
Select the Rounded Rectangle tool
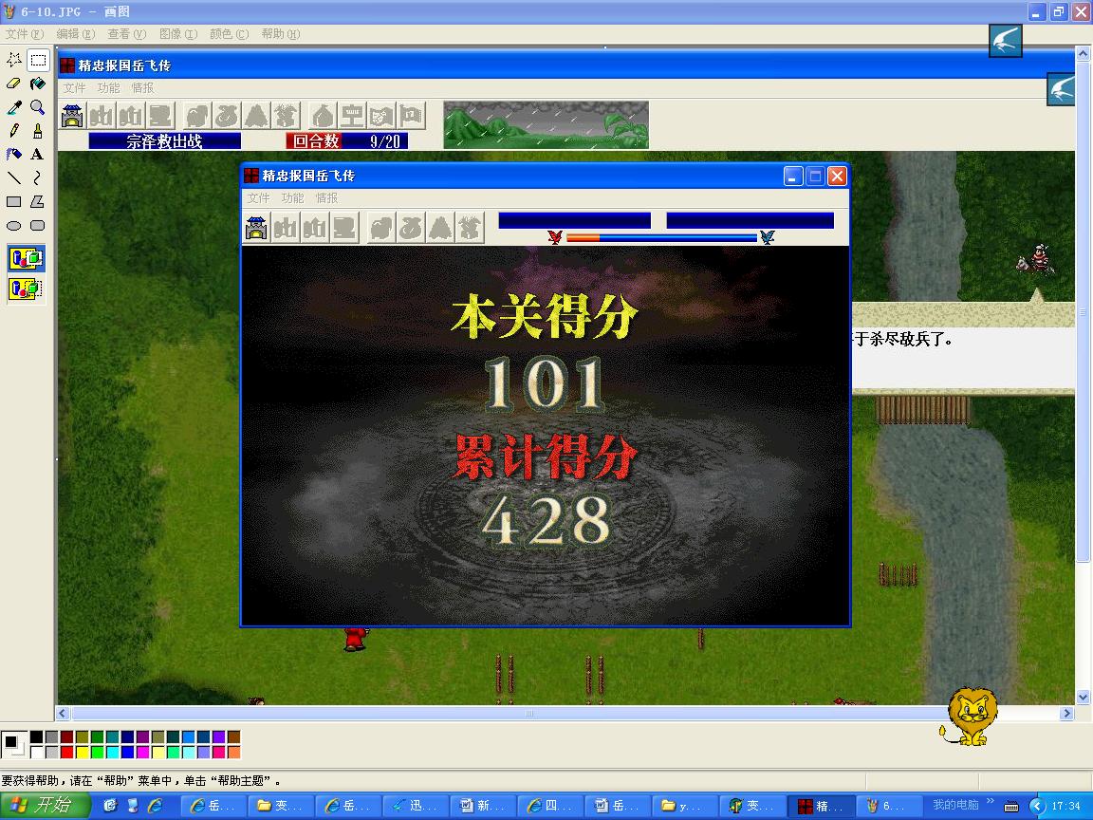(x=38, y=225)
